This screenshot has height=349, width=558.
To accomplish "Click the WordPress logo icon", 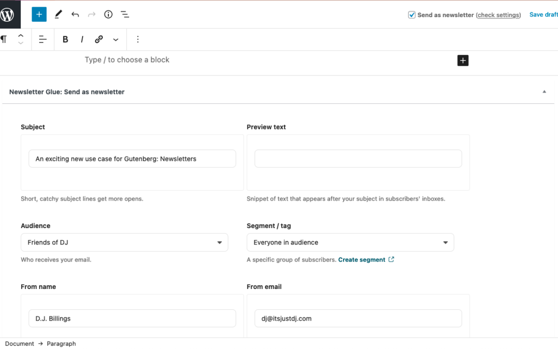I will tap(8, 14).
